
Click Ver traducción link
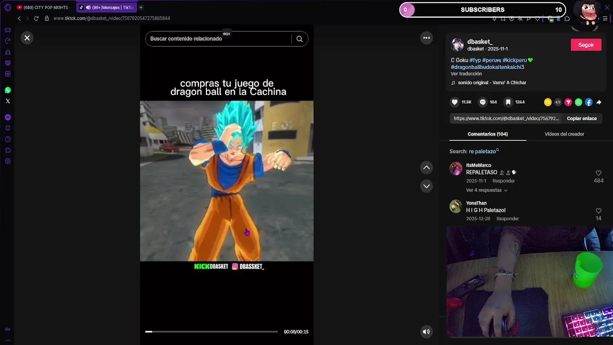(x=466, y=74)
